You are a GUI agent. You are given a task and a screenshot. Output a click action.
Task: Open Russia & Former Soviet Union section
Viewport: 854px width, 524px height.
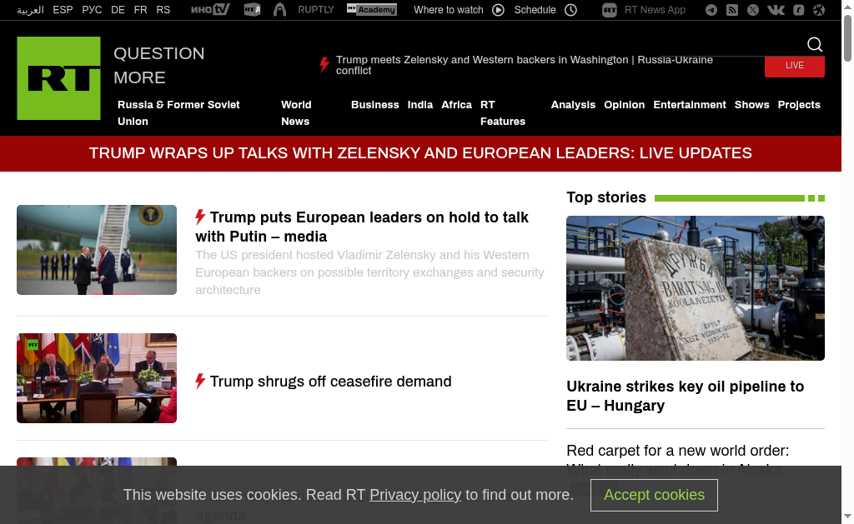(x=178, y=113)
